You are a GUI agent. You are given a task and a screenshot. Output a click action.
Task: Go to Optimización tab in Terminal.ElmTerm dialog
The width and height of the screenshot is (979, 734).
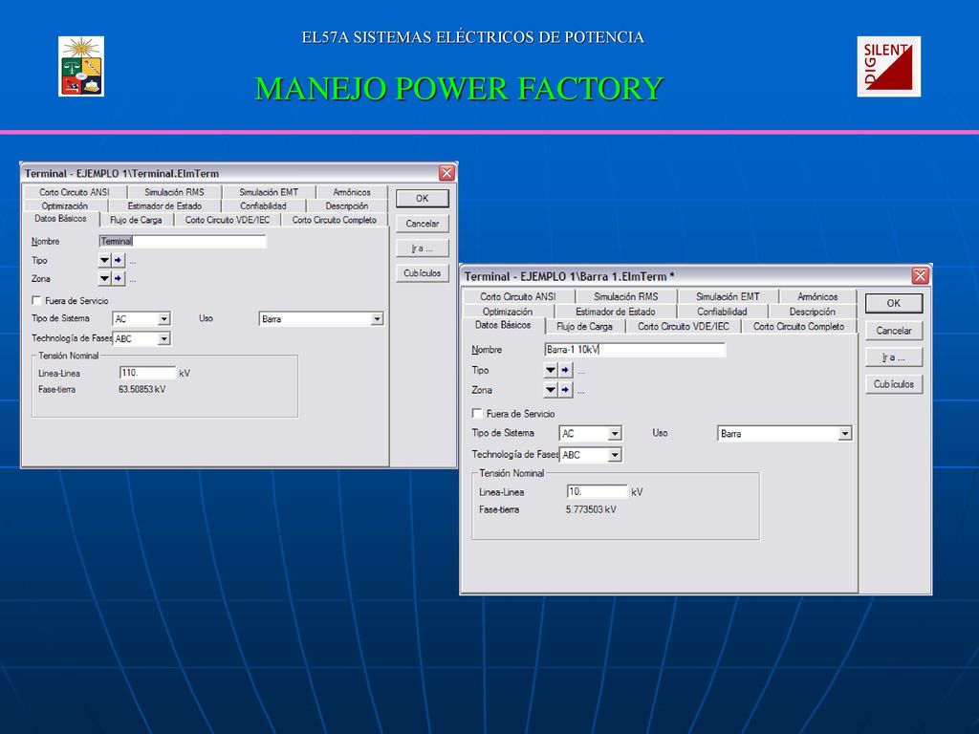click(65, 206)
